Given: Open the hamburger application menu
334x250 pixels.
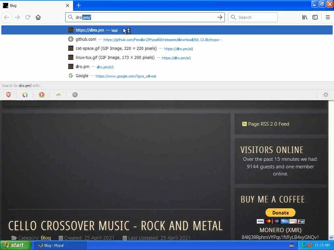Looking at the screenshot, I should 327,17.
